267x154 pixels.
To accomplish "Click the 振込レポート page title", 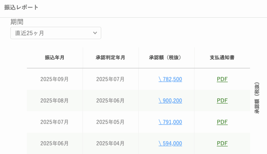I will [x=21, y=7].
